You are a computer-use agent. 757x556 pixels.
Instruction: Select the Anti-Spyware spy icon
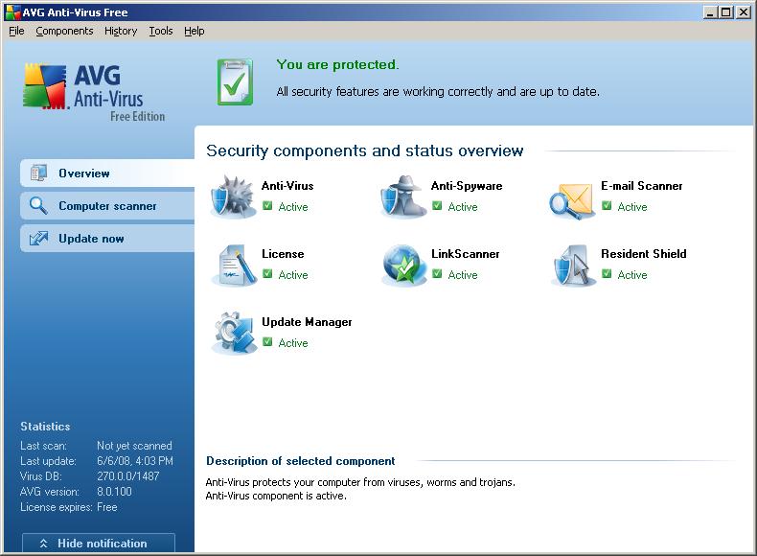[402, 197]
